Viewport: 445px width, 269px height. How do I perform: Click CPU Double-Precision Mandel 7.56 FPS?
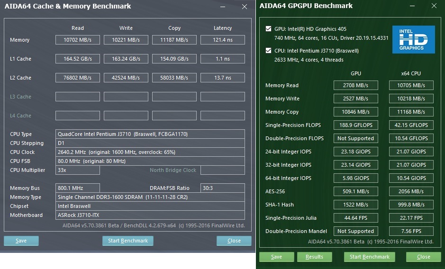pos(411,231)
